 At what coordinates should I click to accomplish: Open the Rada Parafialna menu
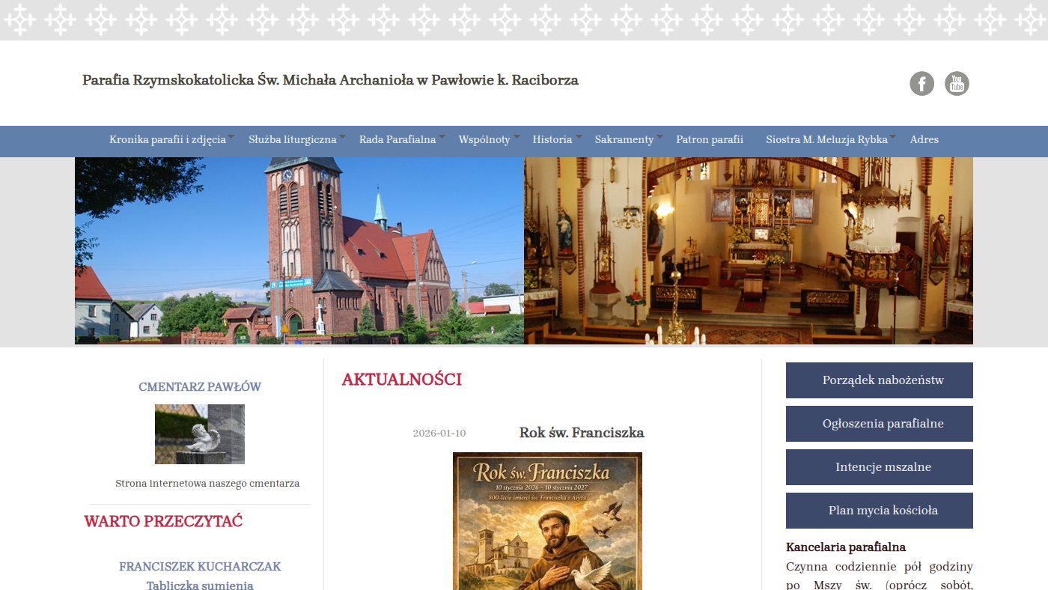(397, 139)
